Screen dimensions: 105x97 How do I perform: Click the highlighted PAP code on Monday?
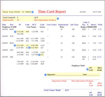tap(27, 32)
